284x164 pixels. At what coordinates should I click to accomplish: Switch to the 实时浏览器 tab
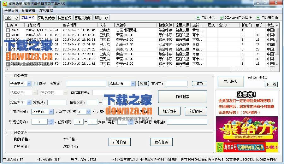point(46,18)
